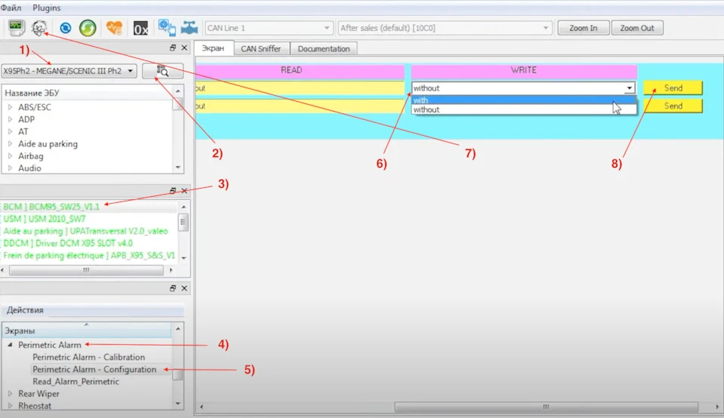This screenshot has height=418, width=724.
Task: Enable the green auto-refresh icon
Action: click(87, 28)
